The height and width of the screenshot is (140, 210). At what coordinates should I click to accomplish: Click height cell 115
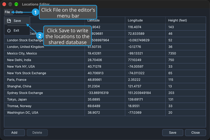click(186, 79)
